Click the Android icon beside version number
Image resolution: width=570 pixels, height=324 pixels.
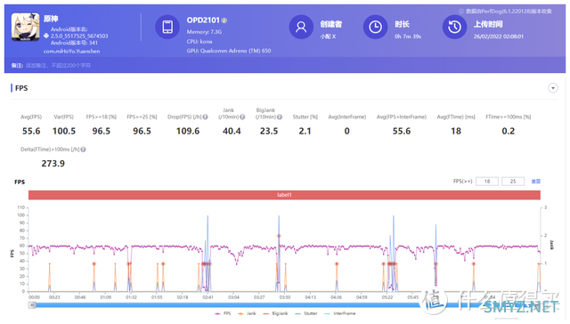[x=46, y=36]
